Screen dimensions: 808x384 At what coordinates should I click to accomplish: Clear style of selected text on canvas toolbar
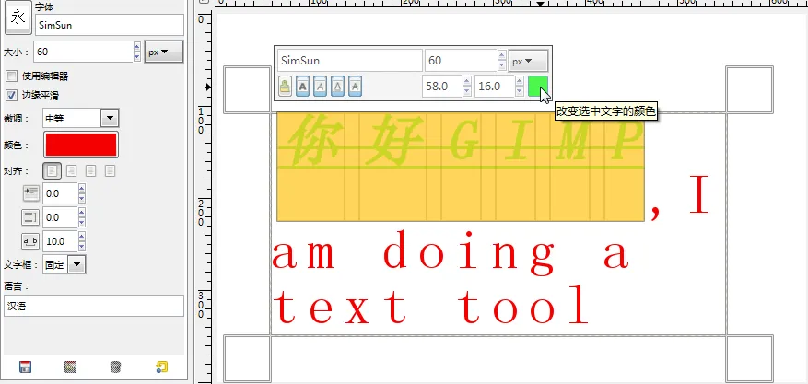click(285, 87)
